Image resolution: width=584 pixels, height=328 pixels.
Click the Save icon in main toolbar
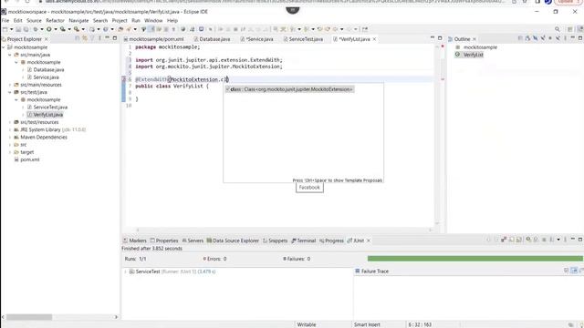point(18,29)
